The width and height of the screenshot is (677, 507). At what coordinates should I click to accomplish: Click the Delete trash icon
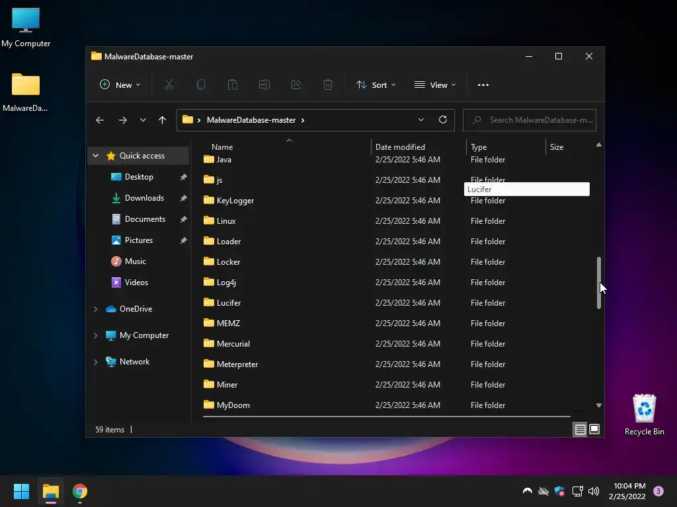click(x=328, y=85)
